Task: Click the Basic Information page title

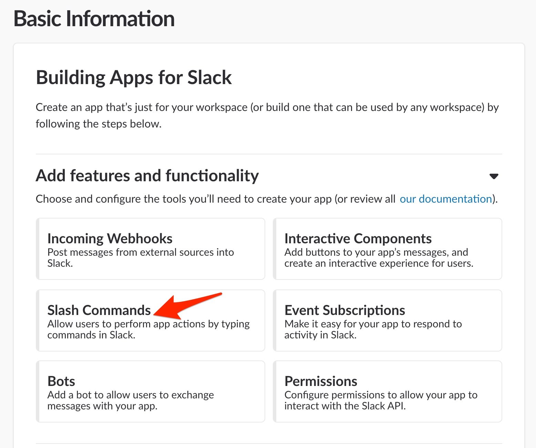Action: coord(94,19)
